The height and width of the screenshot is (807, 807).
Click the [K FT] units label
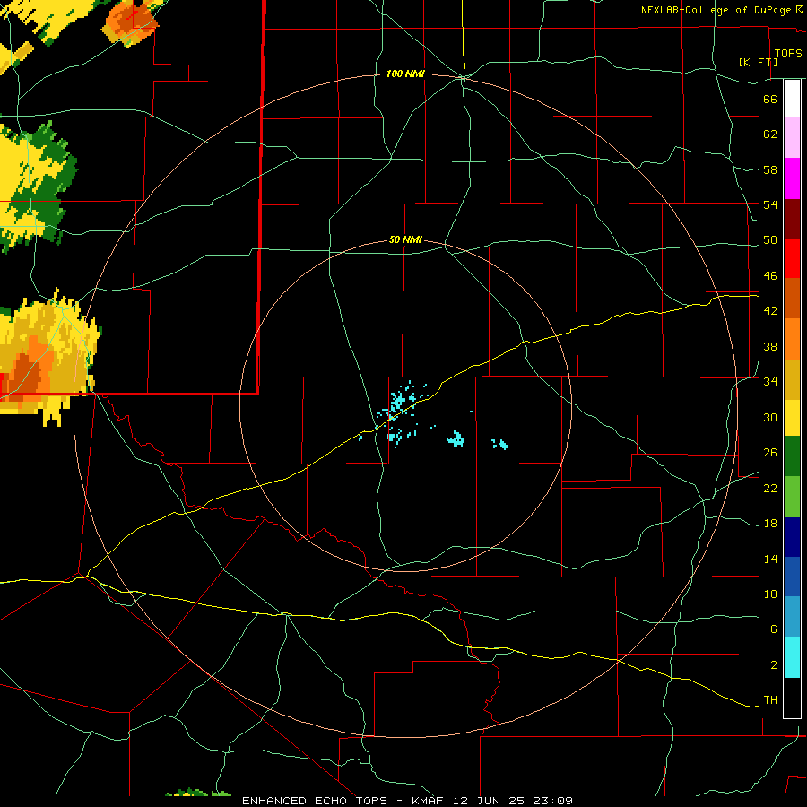point(758,62)
